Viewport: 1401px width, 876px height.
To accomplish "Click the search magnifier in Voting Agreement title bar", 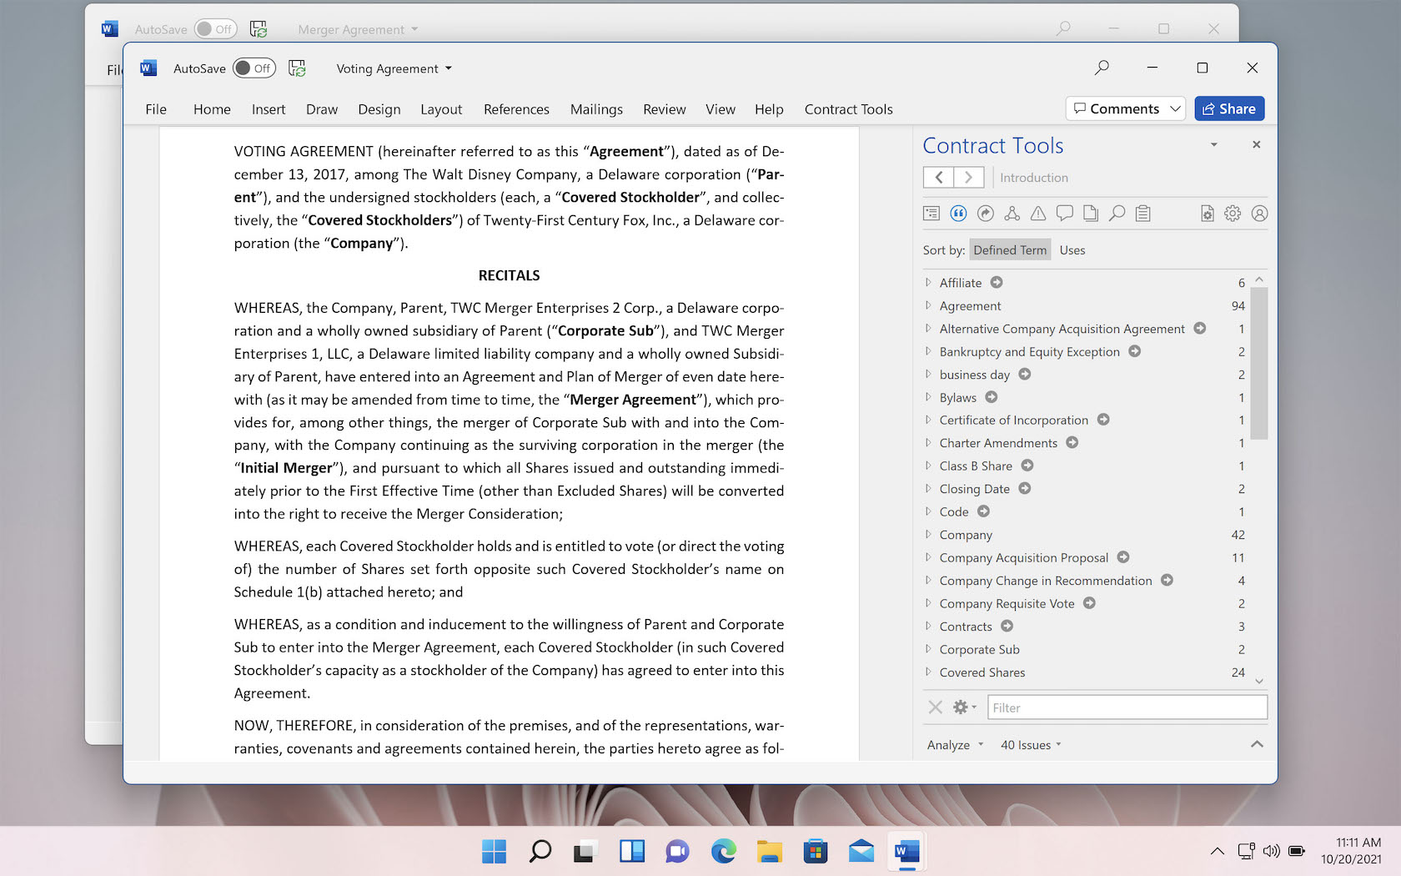I will pyautogui.click(x=1102, y=68).
